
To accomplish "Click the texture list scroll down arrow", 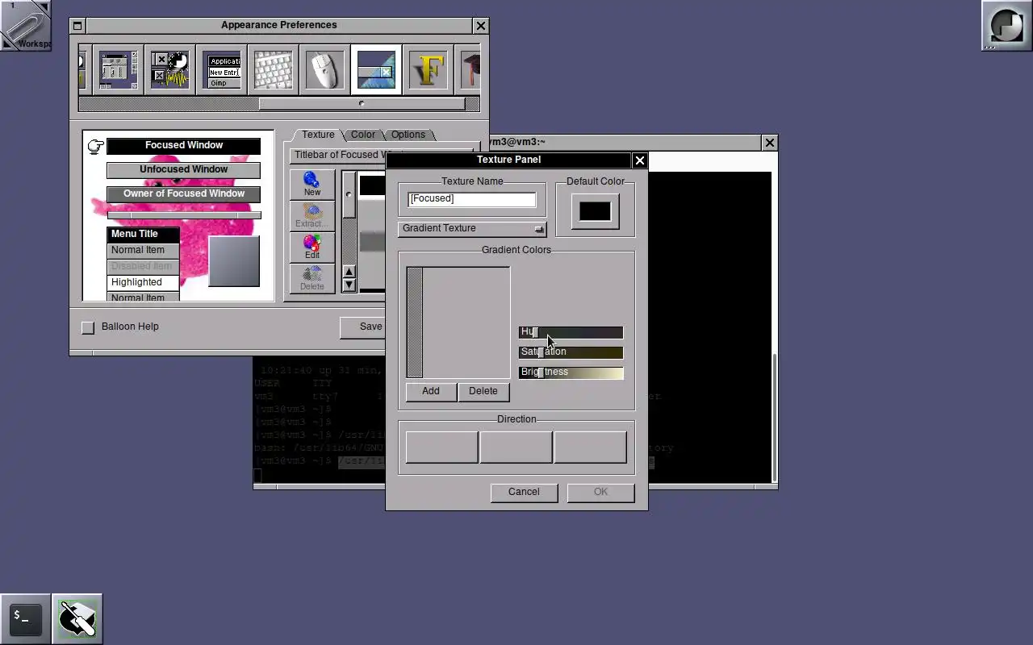I will pos(349,285).
